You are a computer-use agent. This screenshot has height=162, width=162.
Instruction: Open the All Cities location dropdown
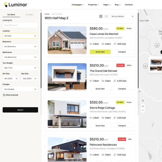(20, 36)
